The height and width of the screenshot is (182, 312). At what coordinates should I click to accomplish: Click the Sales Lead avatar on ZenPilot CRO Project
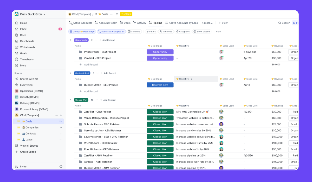pyautogui.click(x=221, y=112)
